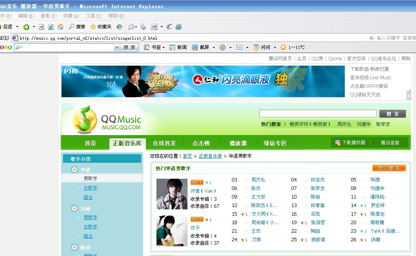Screen dimensions: 416x256
Task: Click the 截屏 screenshot toolbar icon
Action: (195, 47)
